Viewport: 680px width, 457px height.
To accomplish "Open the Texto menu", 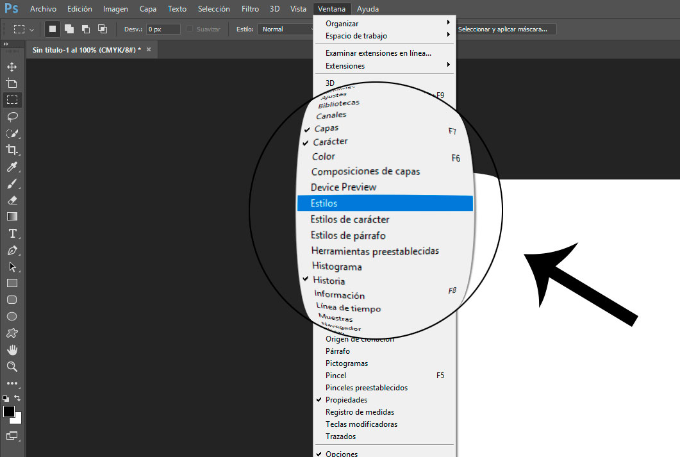I will (x=177, y=9).
